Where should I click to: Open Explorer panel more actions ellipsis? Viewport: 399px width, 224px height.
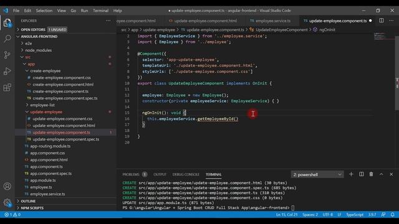(x=108, y=21)
